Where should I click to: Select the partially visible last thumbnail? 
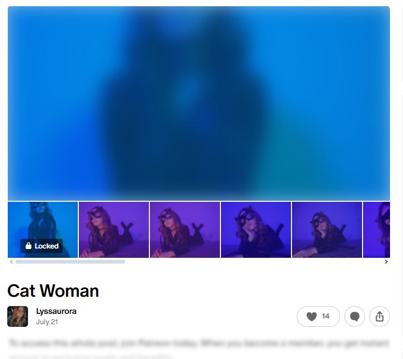tap(377, 230)
